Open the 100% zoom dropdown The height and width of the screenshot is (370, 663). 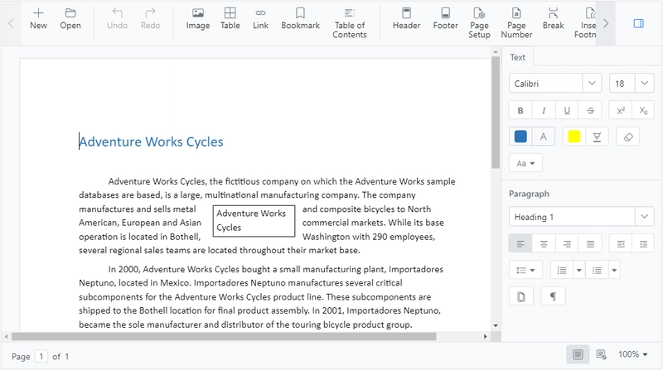(633, 354)
